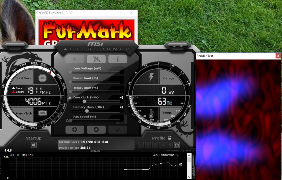Adjust the Temp. Limit slider handle
This screenshot has height=180, width=282.
click(x=70, y=92)
